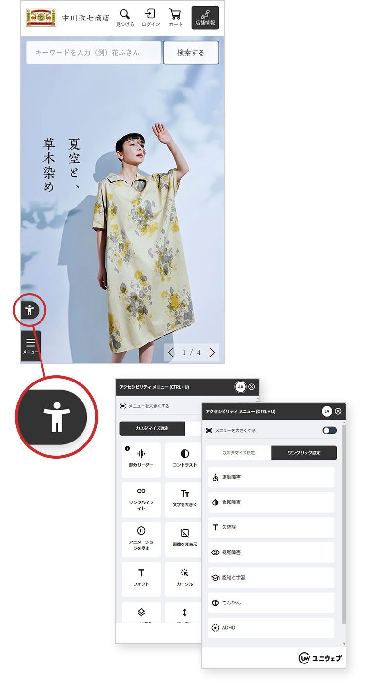The height and width of the screenshot is (683, 366).
Task: Enable the リンクハイライト link highlight tile
Action: pyautogui.click(x=141, y=500)
